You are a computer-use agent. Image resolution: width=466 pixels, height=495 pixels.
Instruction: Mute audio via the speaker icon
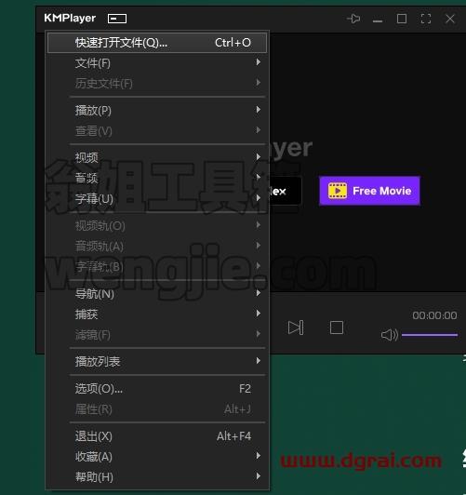pyautogui.click(x=390, y=335)
